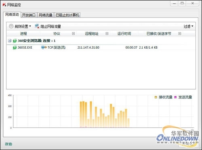Viewport: 202px width, 150px height.
Task: Select the 360SE.EXE connection row address
Action: [x=88, y=47]
